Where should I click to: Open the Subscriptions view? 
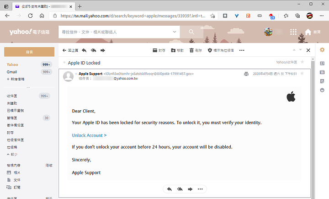coord(14,187)
